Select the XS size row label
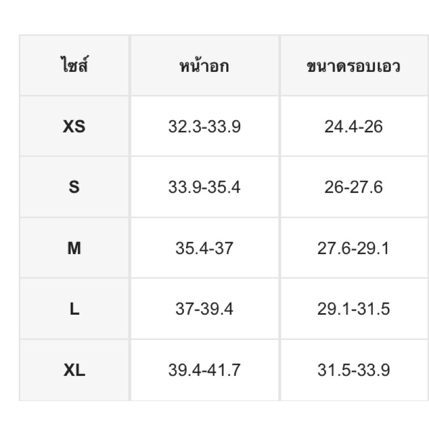The height and width of the screenshot is (429, 429). (74, 126)
